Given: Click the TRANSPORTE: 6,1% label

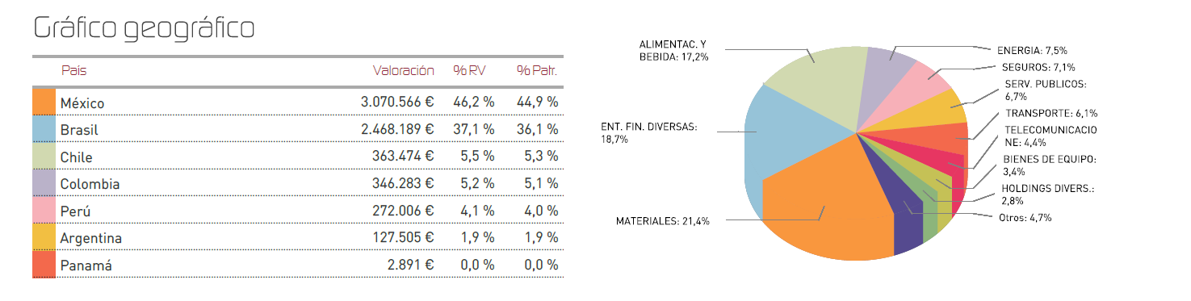Looking at the screenshot, I should click(1039, 113).
